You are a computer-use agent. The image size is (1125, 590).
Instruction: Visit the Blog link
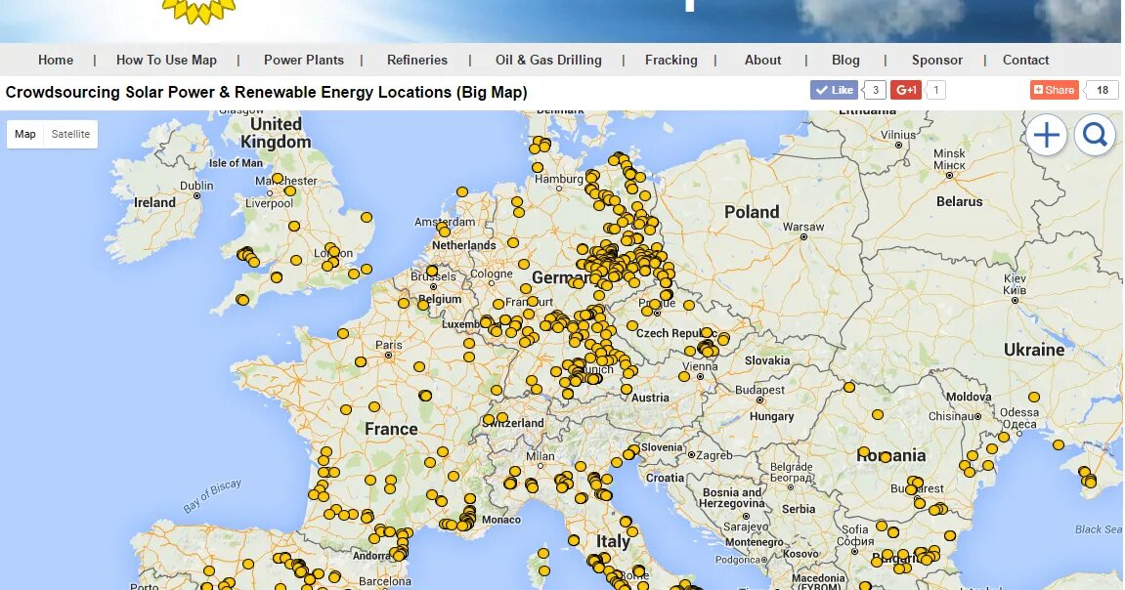click(x=845, y=61)
